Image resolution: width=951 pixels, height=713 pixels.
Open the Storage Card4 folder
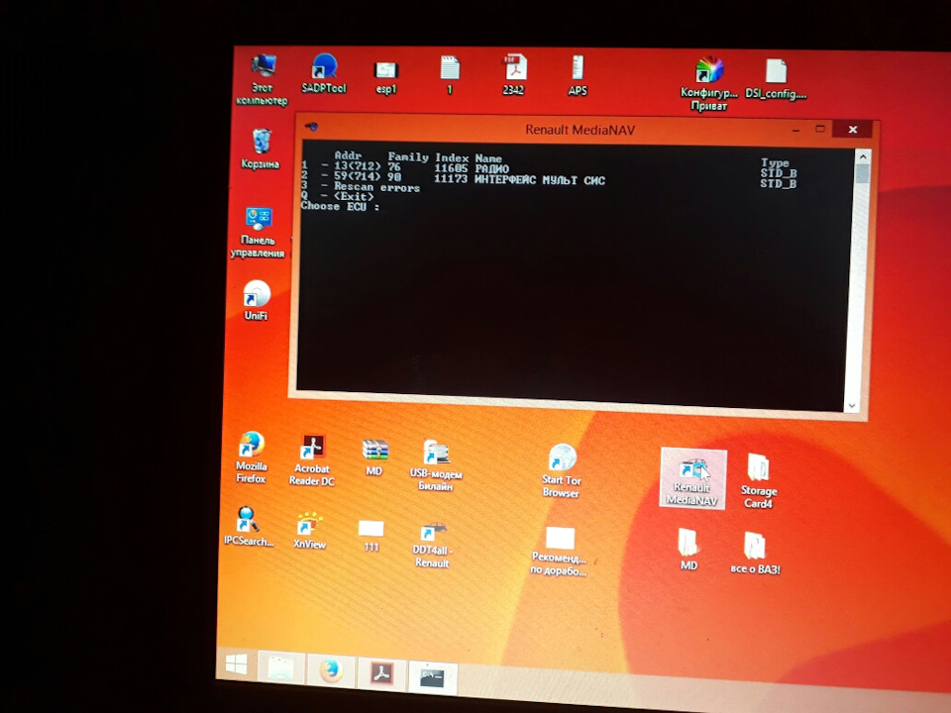point(759,473)
